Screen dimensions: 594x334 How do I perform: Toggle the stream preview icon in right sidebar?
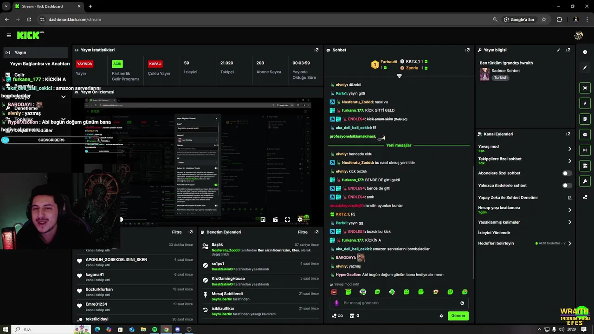585,88
